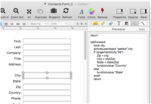Open the Blueprint briefcase tool
The image size is (151, 104).
tap(54, 11)
